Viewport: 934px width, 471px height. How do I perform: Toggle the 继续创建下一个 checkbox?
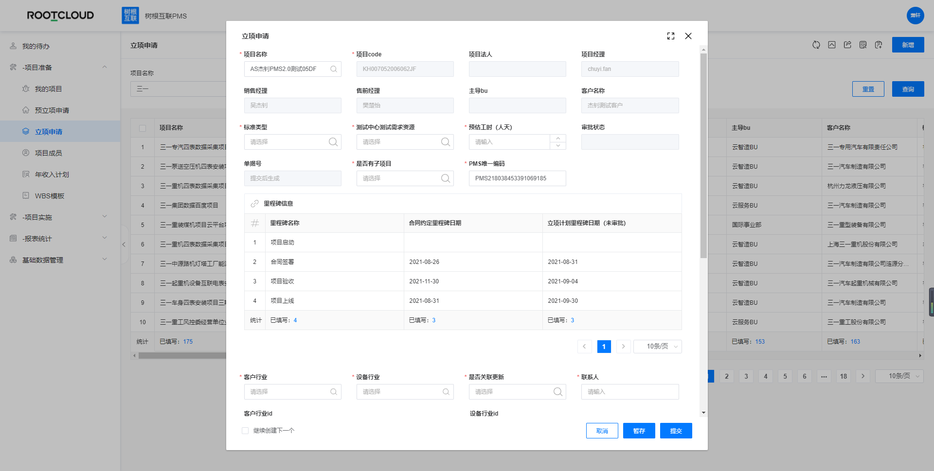245,431
